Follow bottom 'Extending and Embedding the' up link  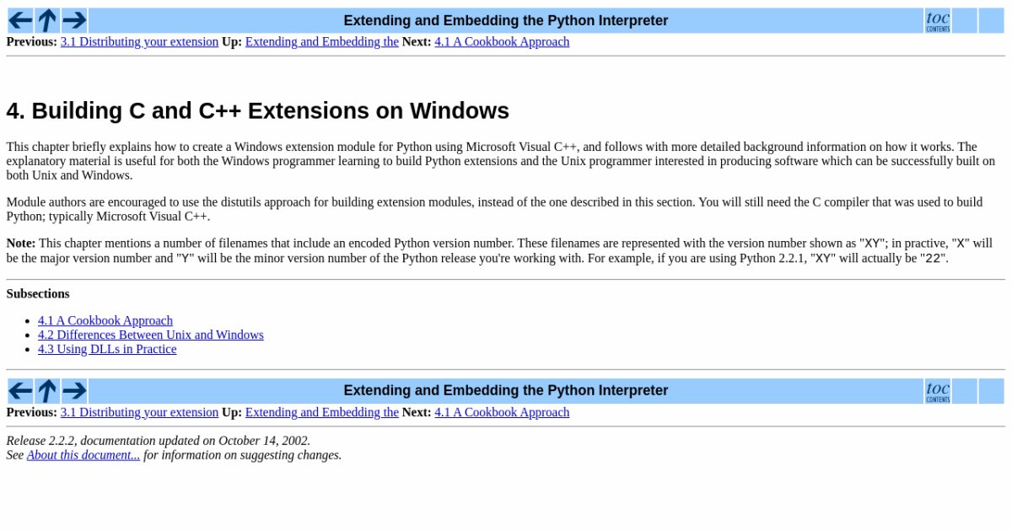(321, 413)
